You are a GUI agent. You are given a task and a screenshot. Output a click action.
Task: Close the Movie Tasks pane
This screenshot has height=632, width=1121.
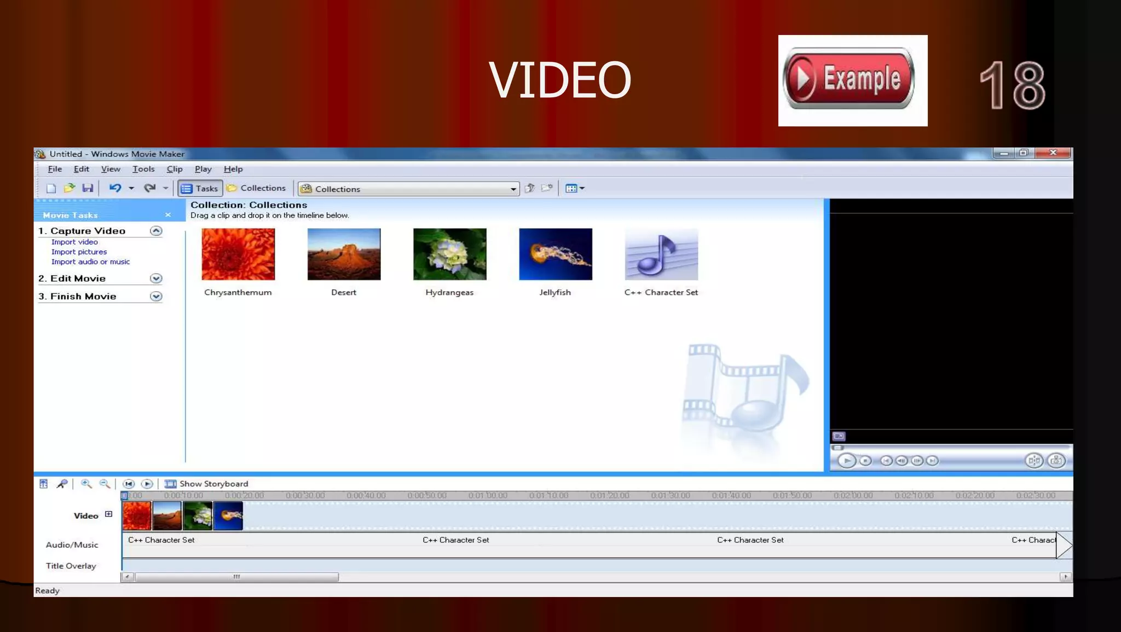168,215
